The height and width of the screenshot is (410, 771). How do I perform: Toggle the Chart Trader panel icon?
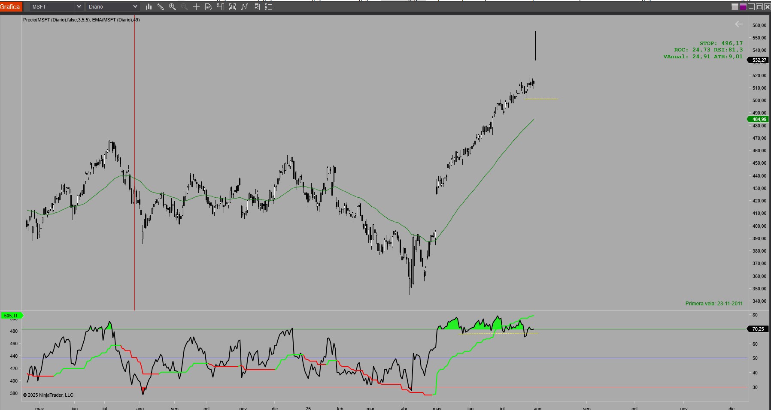tap(220, 7)
